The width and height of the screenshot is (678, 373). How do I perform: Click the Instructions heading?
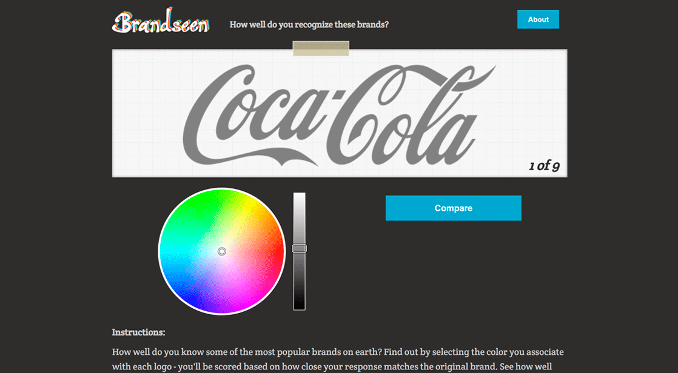pyautogui.click(x=138, y=332)
